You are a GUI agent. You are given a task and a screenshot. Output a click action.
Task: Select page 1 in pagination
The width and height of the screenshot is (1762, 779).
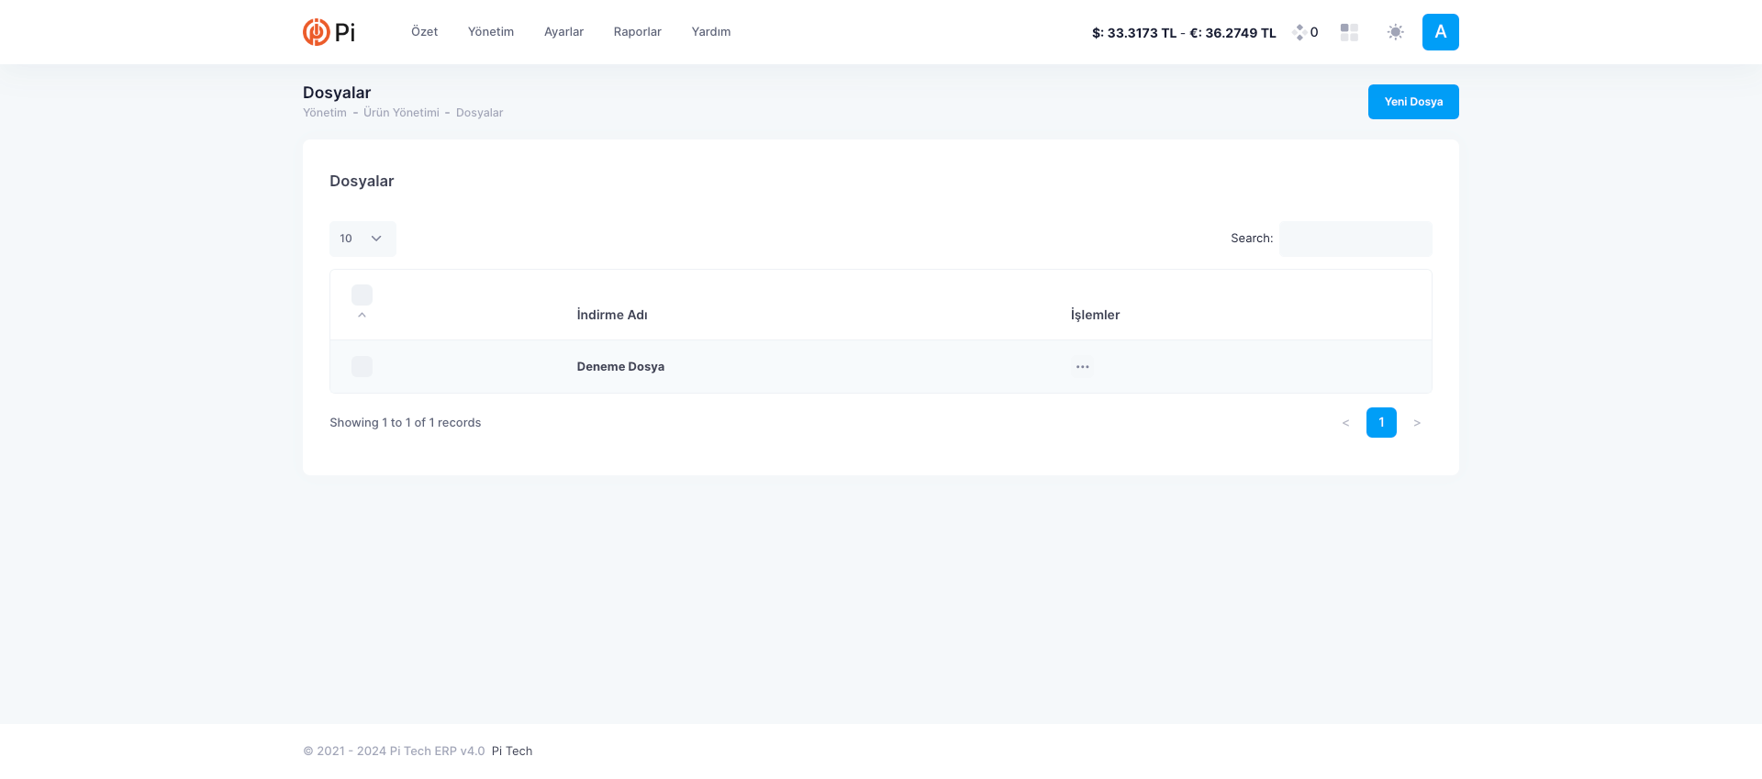1380,423
